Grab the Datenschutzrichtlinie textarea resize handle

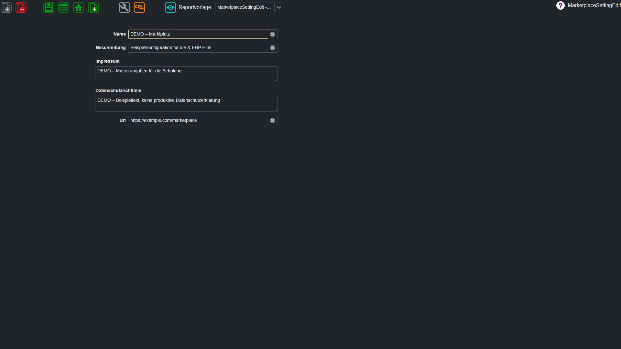point(276,110)
